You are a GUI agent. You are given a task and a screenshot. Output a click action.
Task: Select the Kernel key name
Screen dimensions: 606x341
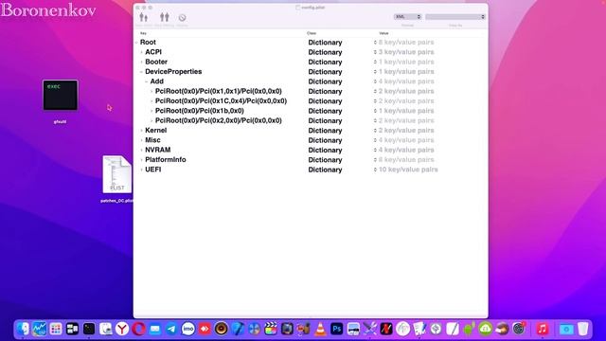[155, 131]
